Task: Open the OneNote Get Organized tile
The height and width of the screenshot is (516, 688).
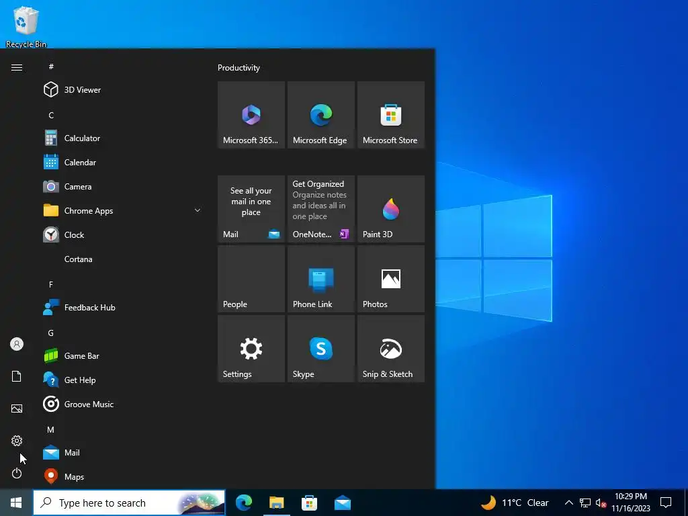Action: [x=320, y=209]
